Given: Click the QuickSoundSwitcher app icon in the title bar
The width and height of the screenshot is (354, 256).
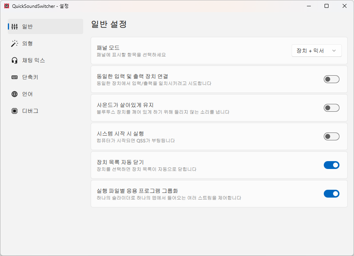Looking at the screenshot, I should [x=7, y=6].
